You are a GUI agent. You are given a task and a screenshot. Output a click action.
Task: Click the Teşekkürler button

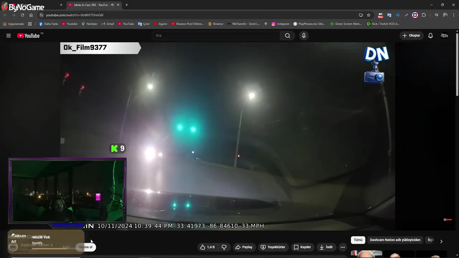[x=273, y=247]
